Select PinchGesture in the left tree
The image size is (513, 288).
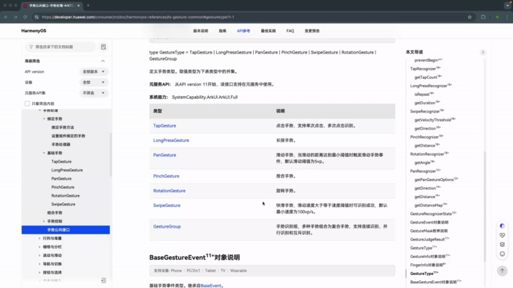(63, 187)
